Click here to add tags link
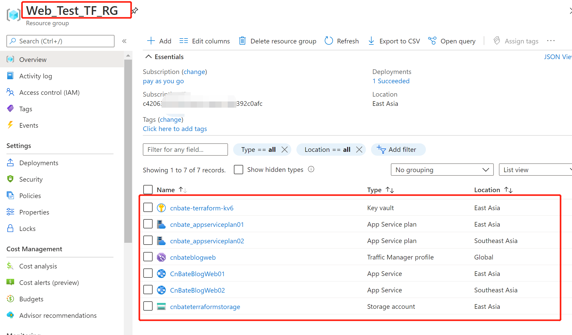The height and width of the screenshot is (335, 572). 175,129
